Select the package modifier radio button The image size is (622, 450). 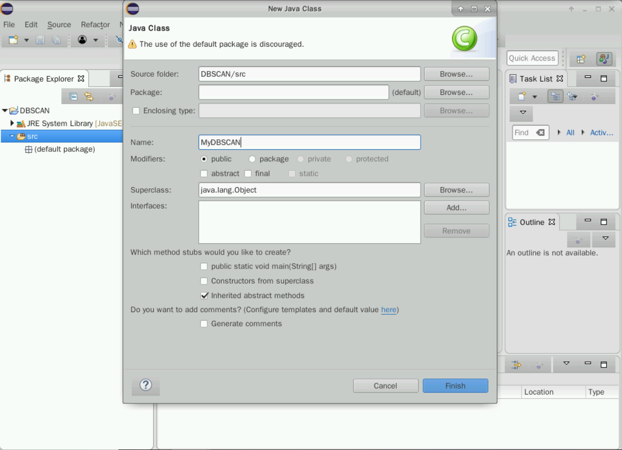[x=252, y=159]
